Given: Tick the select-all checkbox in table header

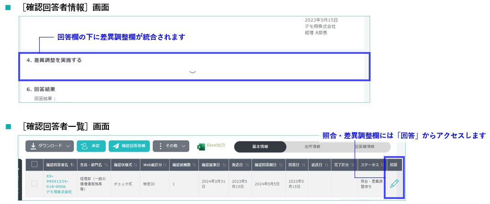Looking at the screenshot, I should coord(34,164).
